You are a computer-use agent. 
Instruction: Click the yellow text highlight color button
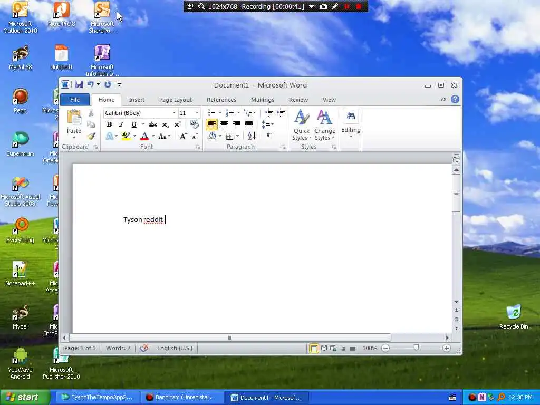tap(126, 136)
